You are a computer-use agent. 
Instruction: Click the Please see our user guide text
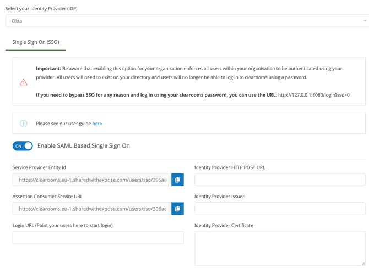point(63,124)
